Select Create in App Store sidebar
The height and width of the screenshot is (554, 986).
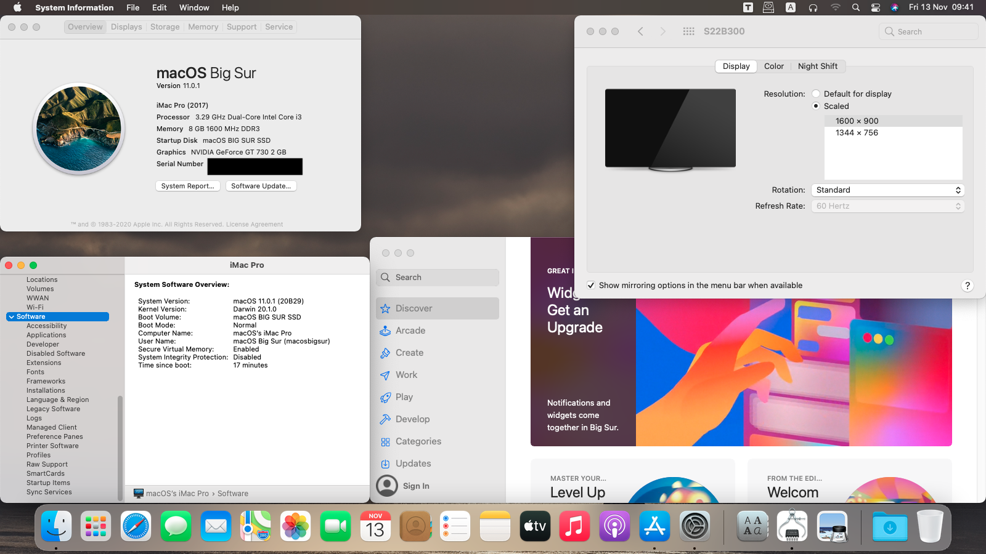coord(438,353)
